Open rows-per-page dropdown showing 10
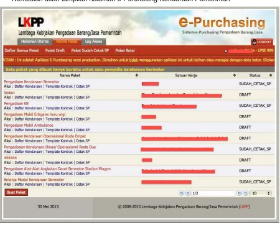 (261, 193)
